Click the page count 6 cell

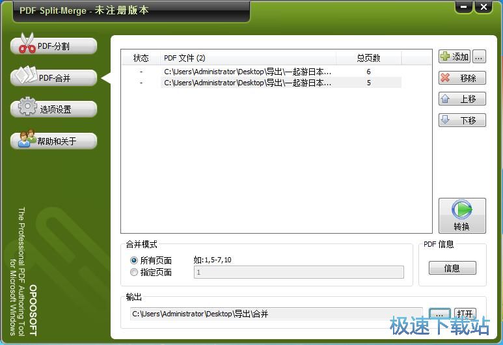pos(368,72)
